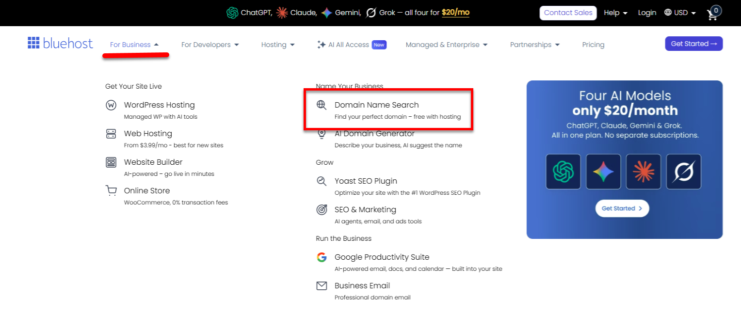Click the header Get Started button
The height and width of the screenshot is (329, 741).
click(x=693, y=44)
